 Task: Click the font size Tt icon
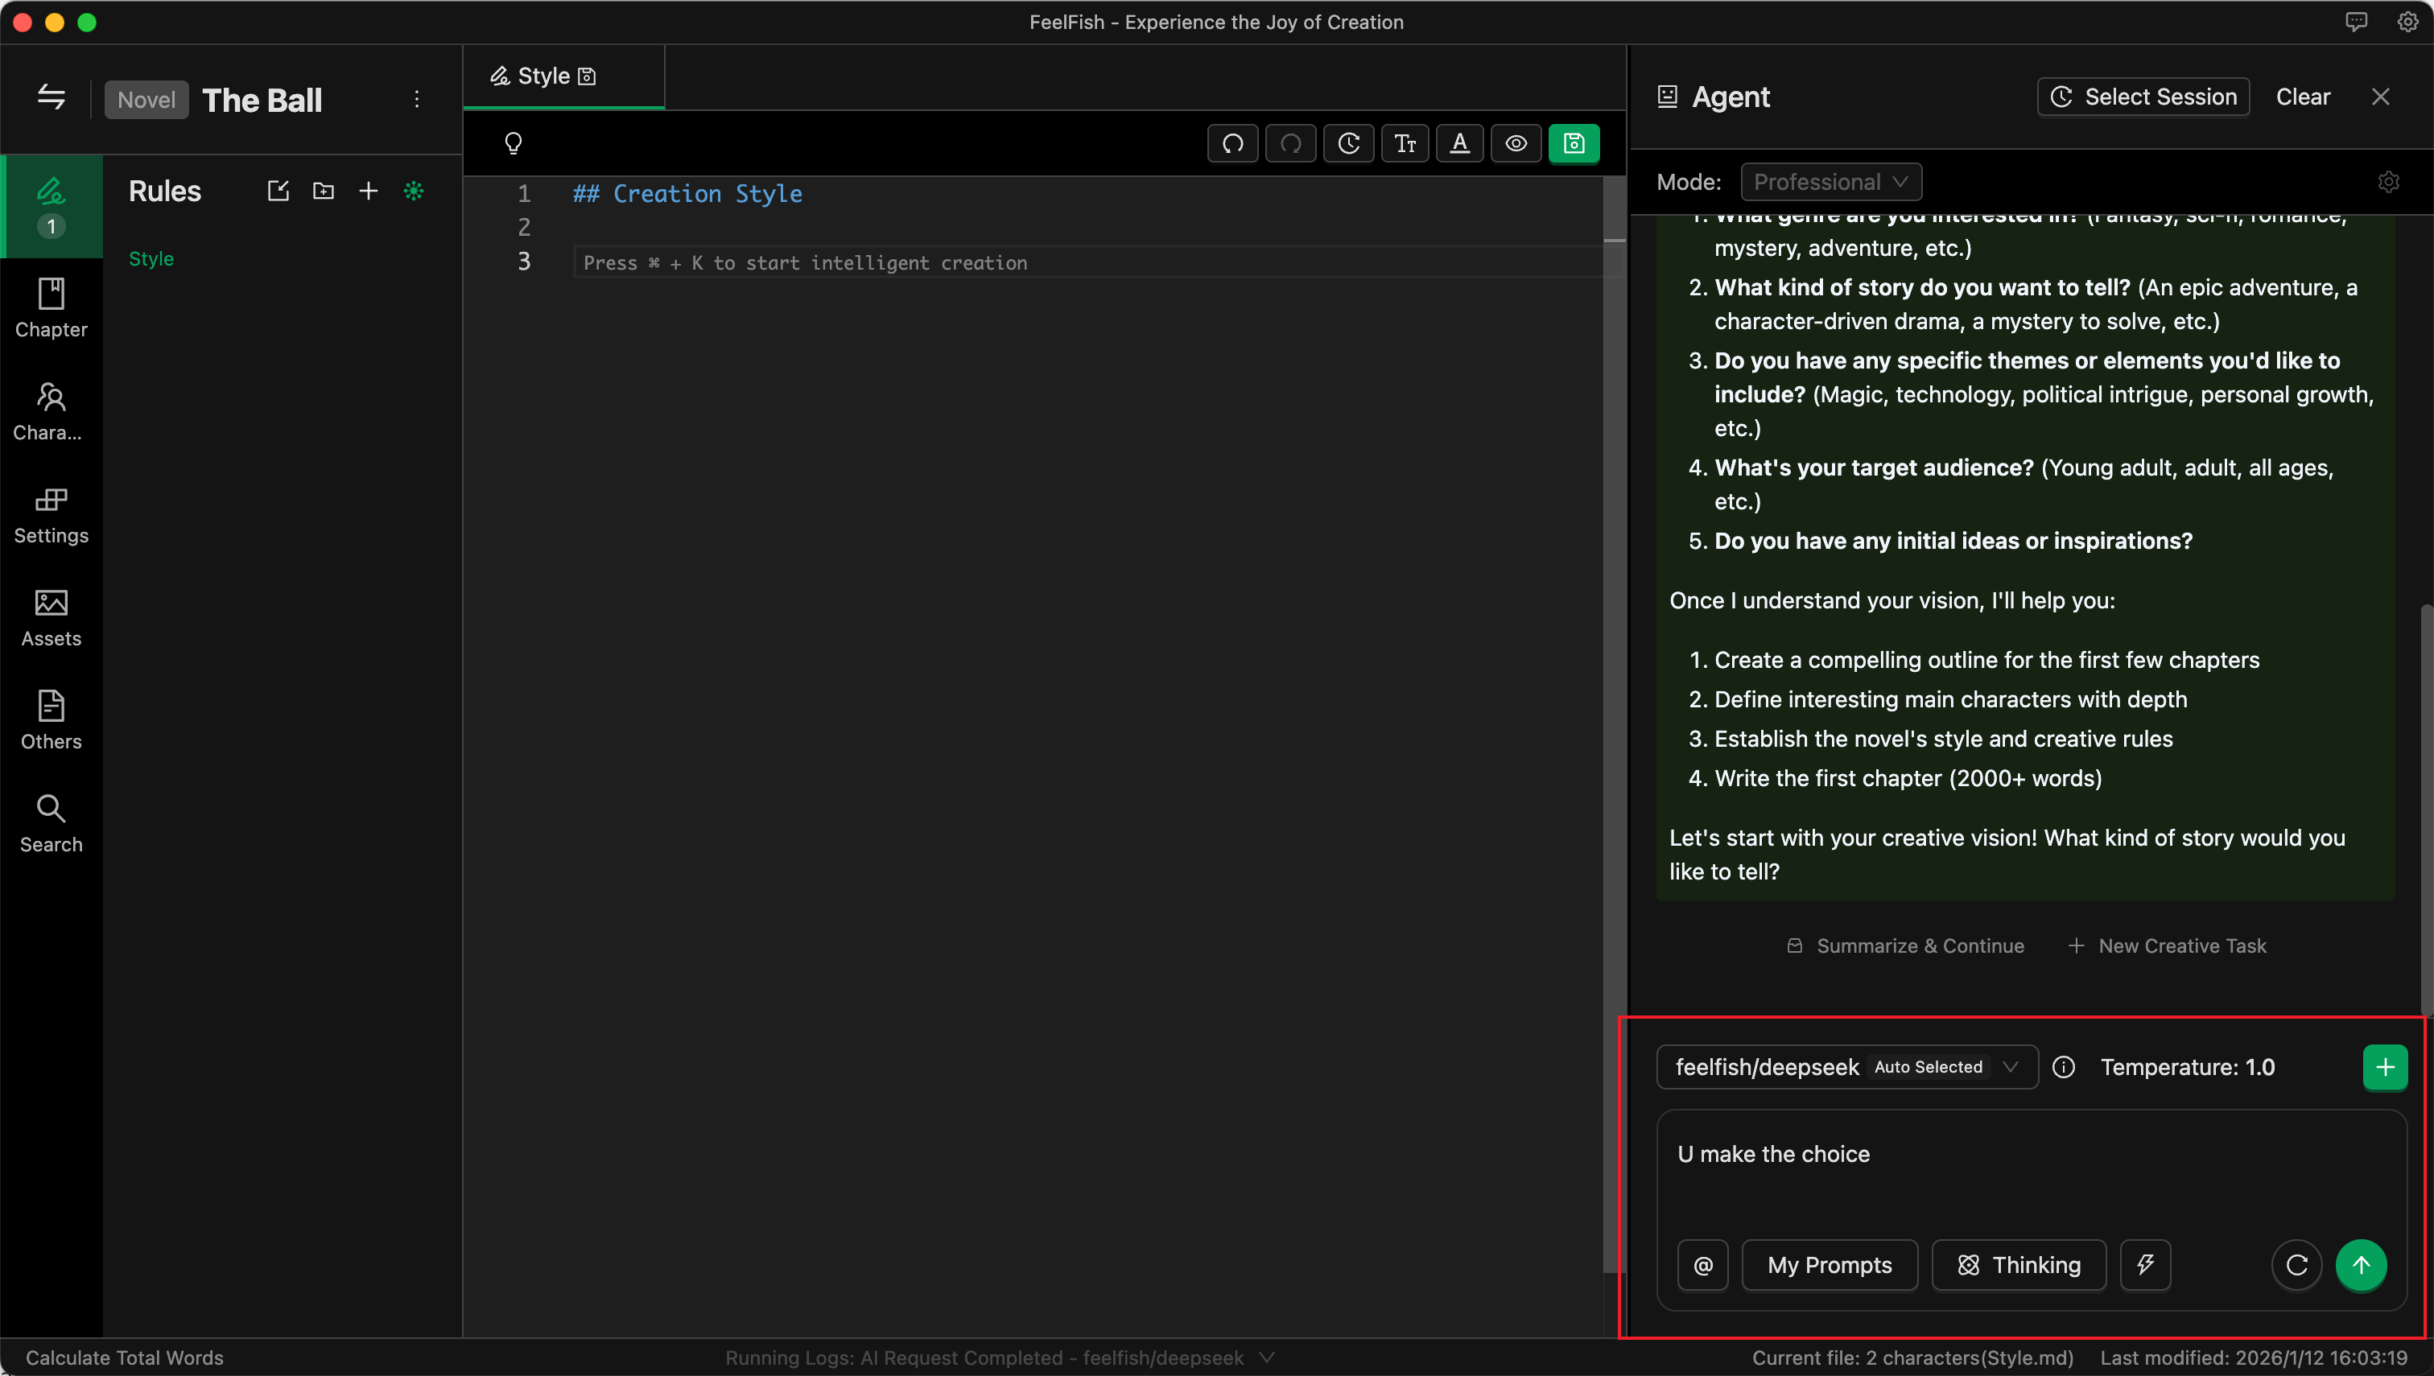point(1405,144)
